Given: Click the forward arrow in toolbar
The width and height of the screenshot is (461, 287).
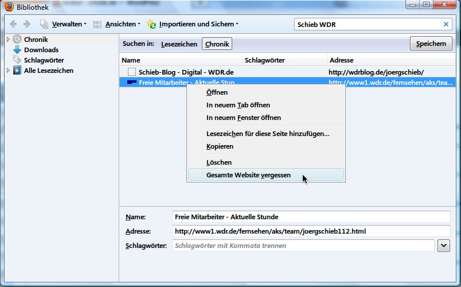Looking at the screenshot, I should (27, 24).
